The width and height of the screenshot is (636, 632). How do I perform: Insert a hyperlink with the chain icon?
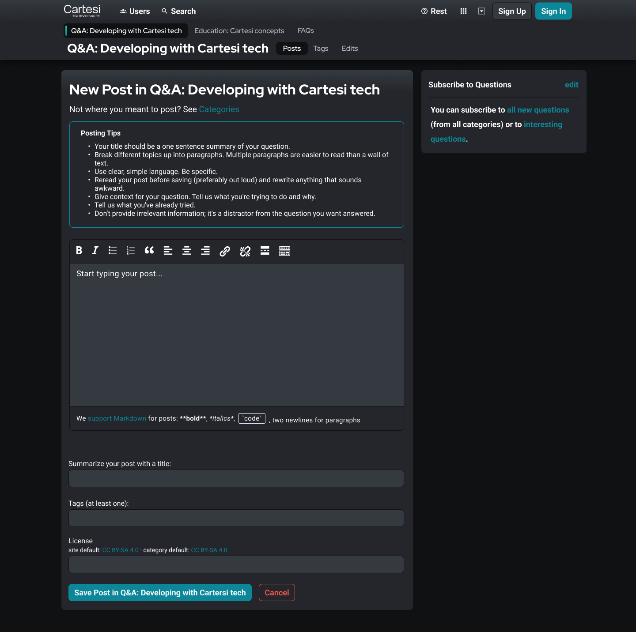tap(225, 251)
